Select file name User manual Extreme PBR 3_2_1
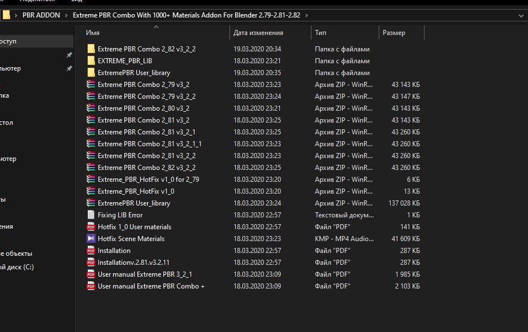 [x=145, y=274]
